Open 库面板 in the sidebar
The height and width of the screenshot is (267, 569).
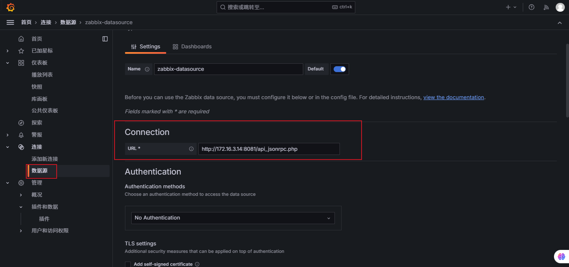pos(40,99)
